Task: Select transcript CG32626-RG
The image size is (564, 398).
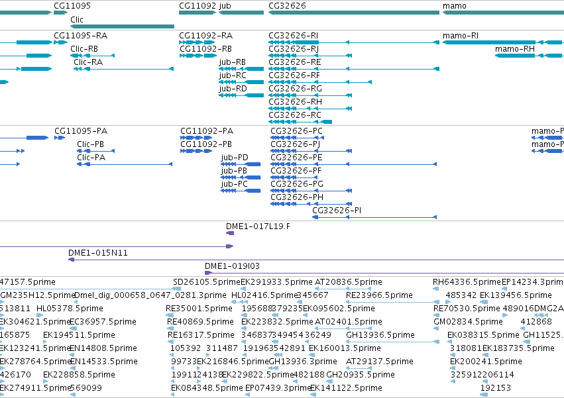Action: pyautogui.click(x=310, y=95)
